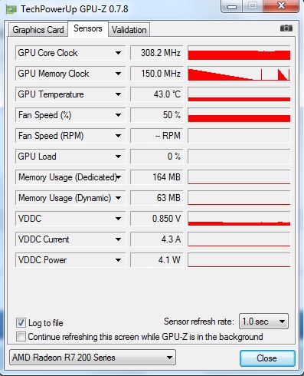Click the camera screenshot icon
Image resolution: width=304 pixels, height=376 pixels.
(286, 28)
